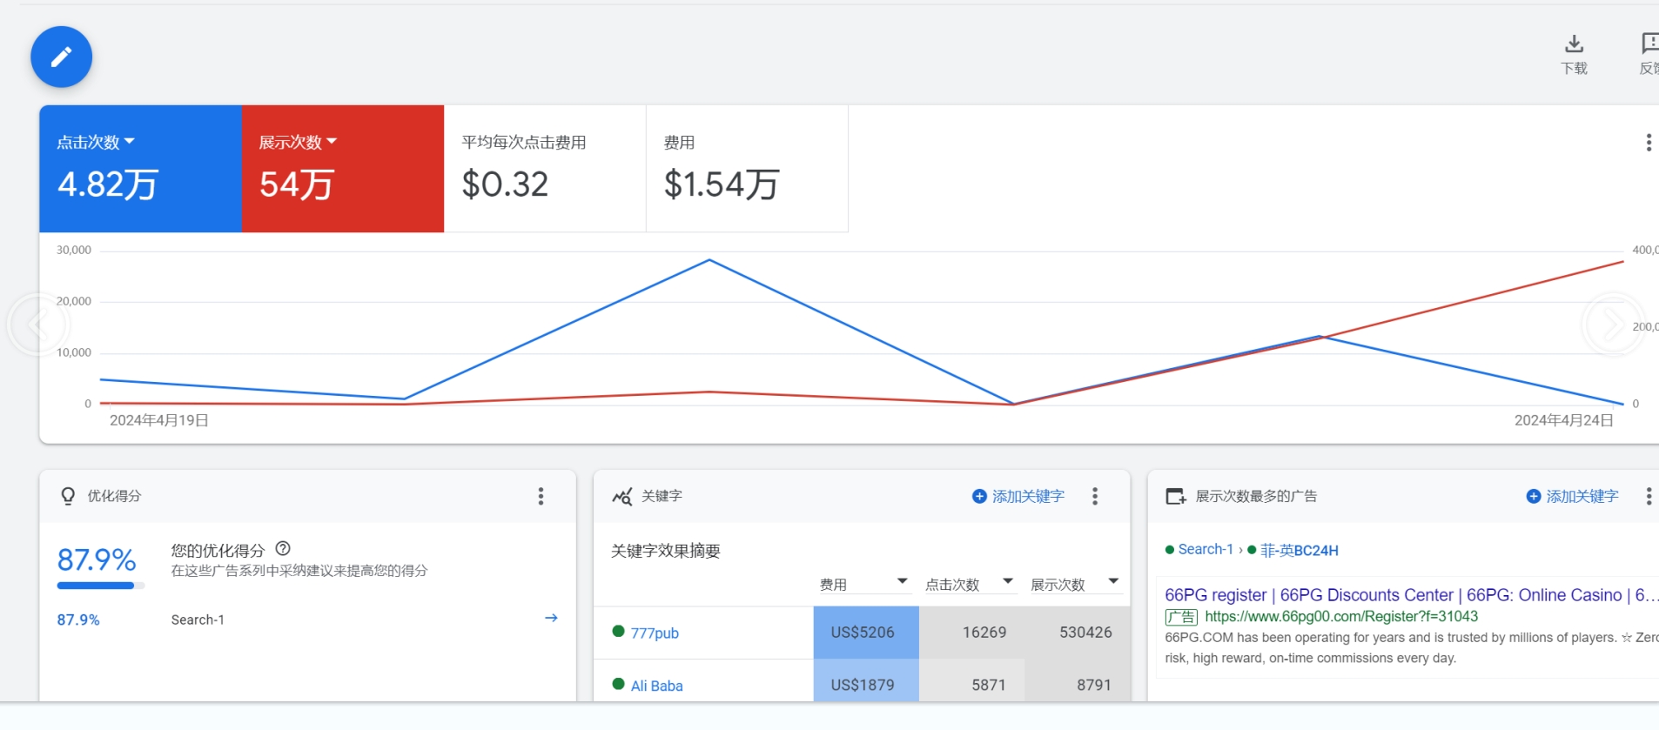Click the 530426 impressions cell

pos(1077,633)
